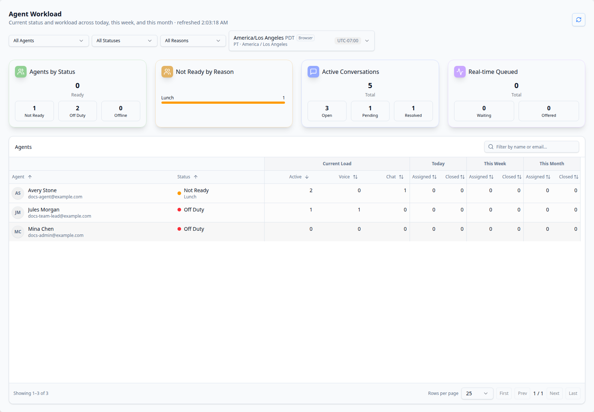Click the Resolved conversations tile
The height and width of the screenshot is (412, 594).
[x=413, y=111]
